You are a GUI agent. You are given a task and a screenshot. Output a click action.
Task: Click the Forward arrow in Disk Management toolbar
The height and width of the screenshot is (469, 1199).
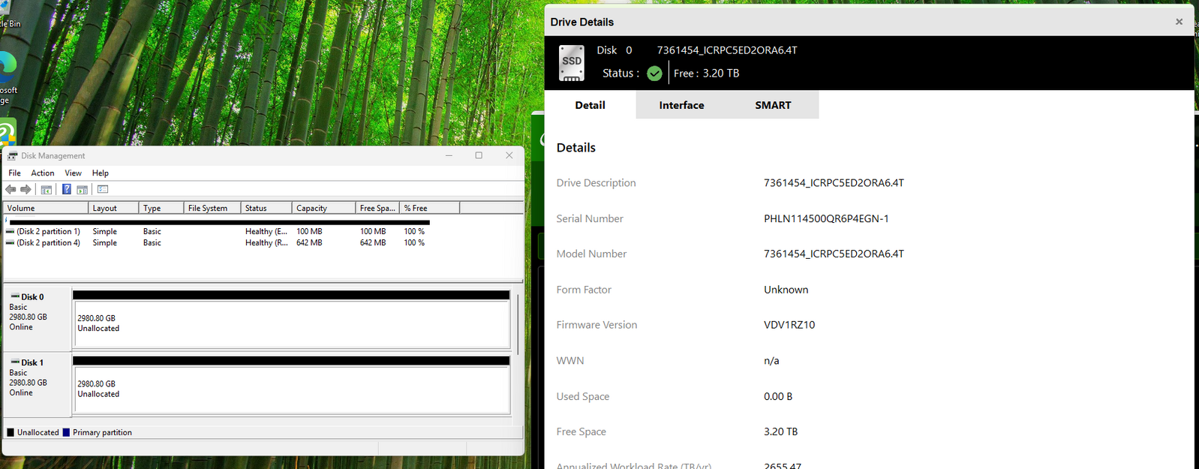pos(26,190)
